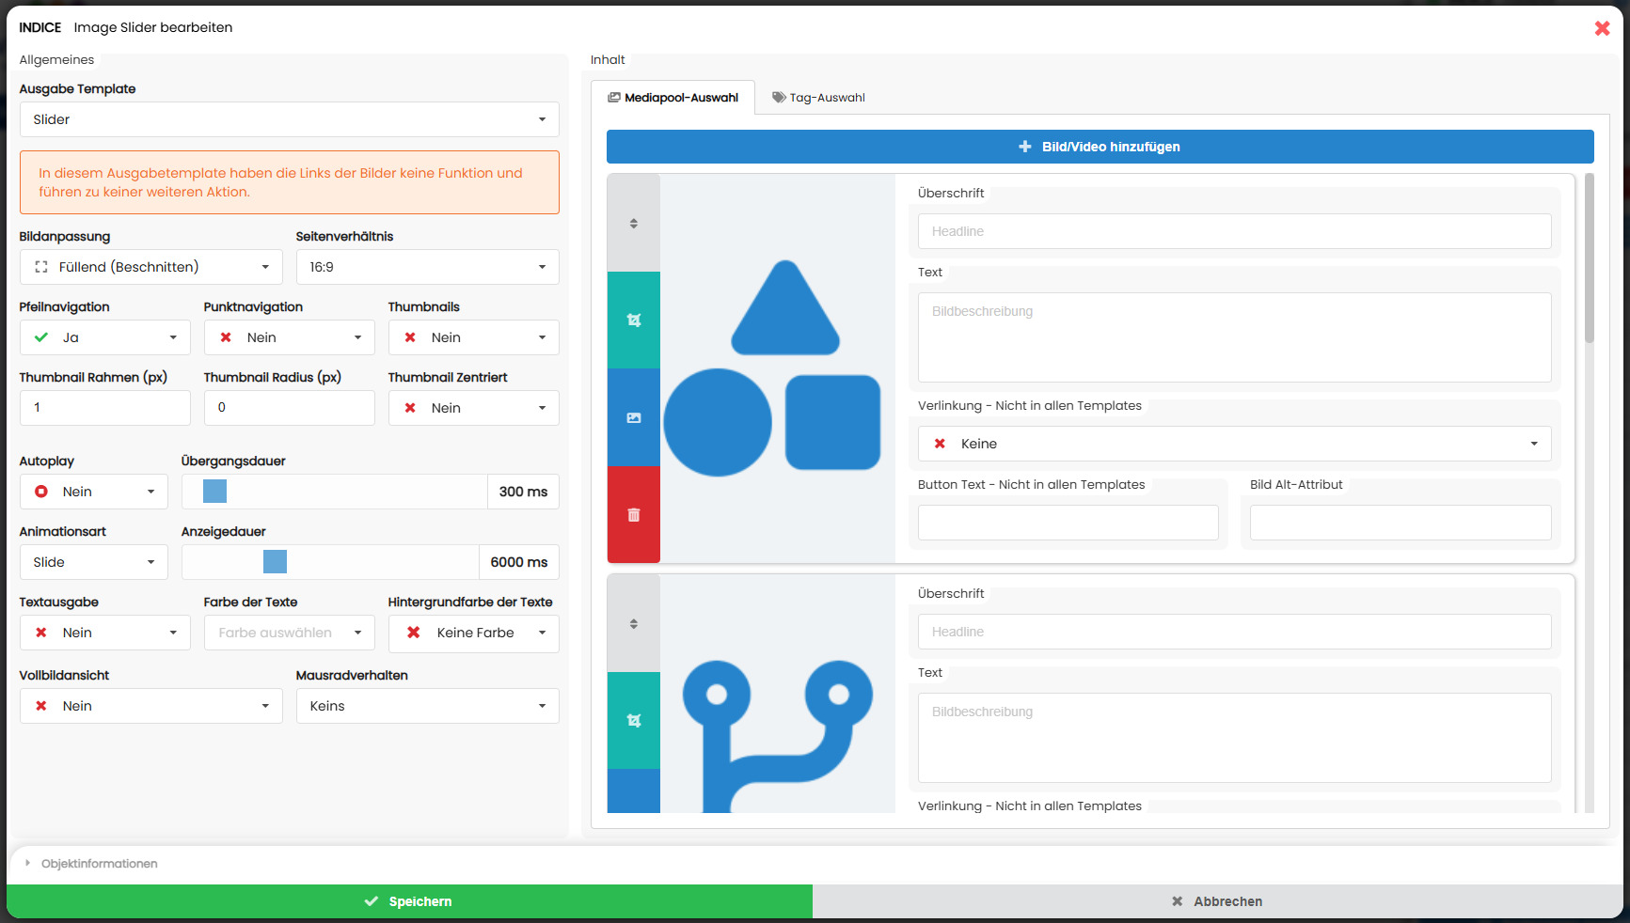The height and width of the screenshot is (923, 1630).
Task: Click the Thumbnail Rahmen (px) input field
Action: click(x=104, y=408)
